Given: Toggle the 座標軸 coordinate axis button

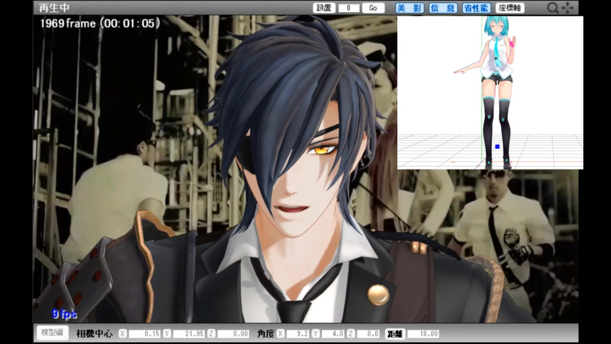Looking at the screenshot, I should click(x=510, y=8).
